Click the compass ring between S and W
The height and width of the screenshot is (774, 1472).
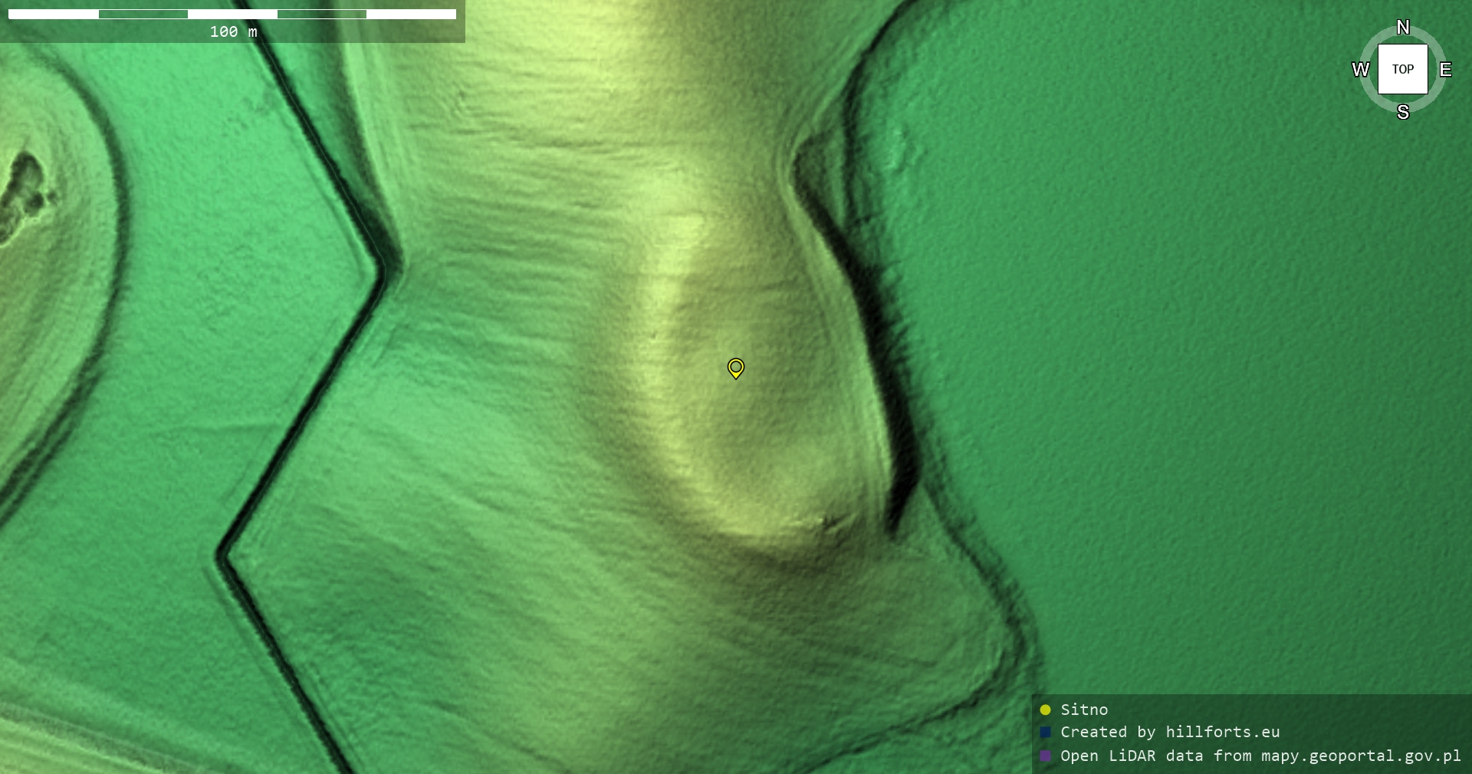pos(1374,99)
